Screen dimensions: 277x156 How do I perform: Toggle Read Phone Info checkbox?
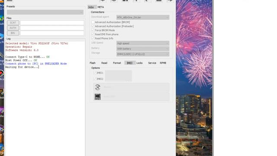[93, 39]
